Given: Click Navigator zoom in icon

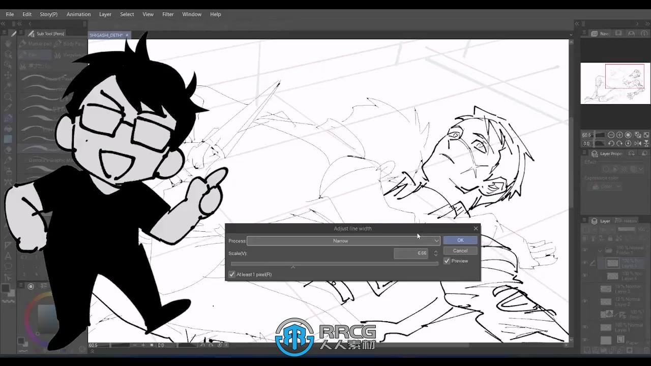Looking at the screenshot, I should point(619,135).
